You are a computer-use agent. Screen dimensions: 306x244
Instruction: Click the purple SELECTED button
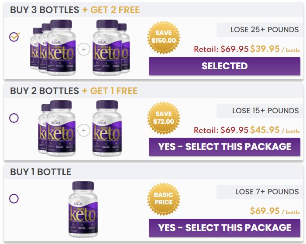tap(224, 66)
